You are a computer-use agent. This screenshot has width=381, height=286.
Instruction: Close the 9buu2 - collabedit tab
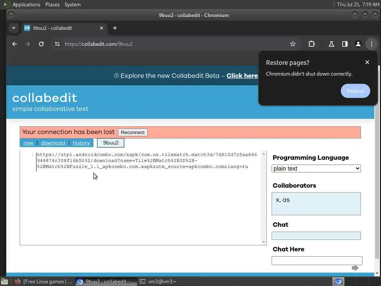(102, 28)
